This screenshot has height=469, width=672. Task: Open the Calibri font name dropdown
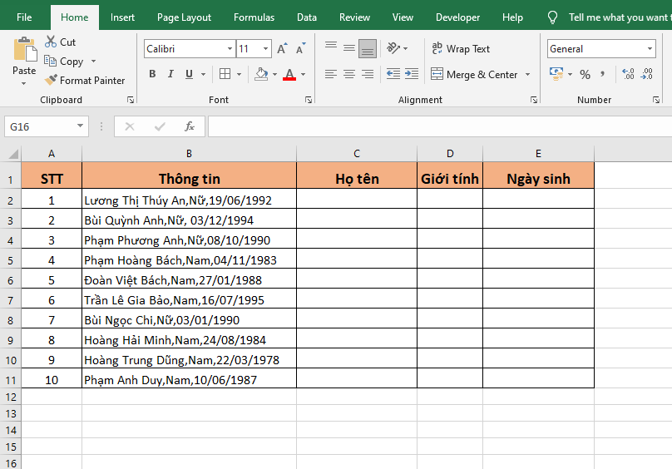230,49
